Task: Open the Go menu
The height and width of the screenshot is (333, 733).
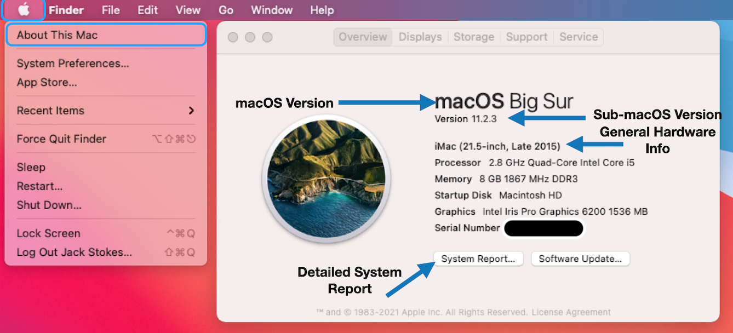Action: 226,10
